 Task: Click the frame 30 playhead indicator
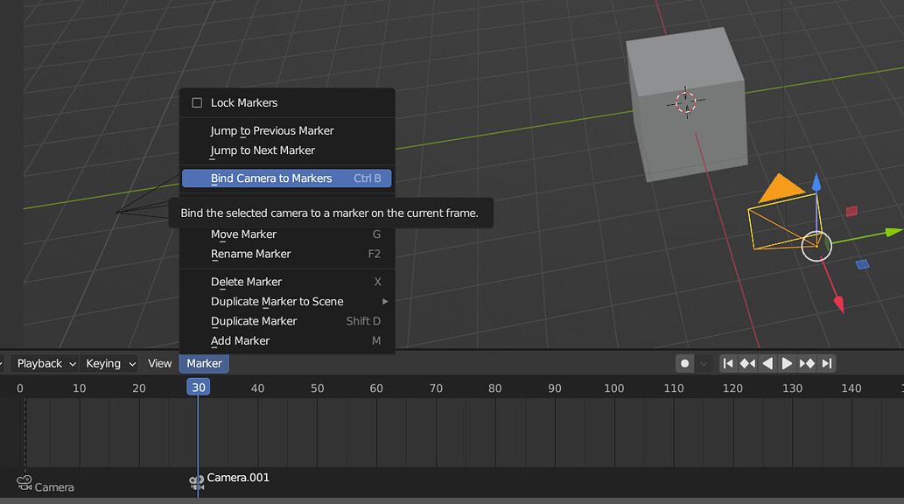[x=199, y=387]
